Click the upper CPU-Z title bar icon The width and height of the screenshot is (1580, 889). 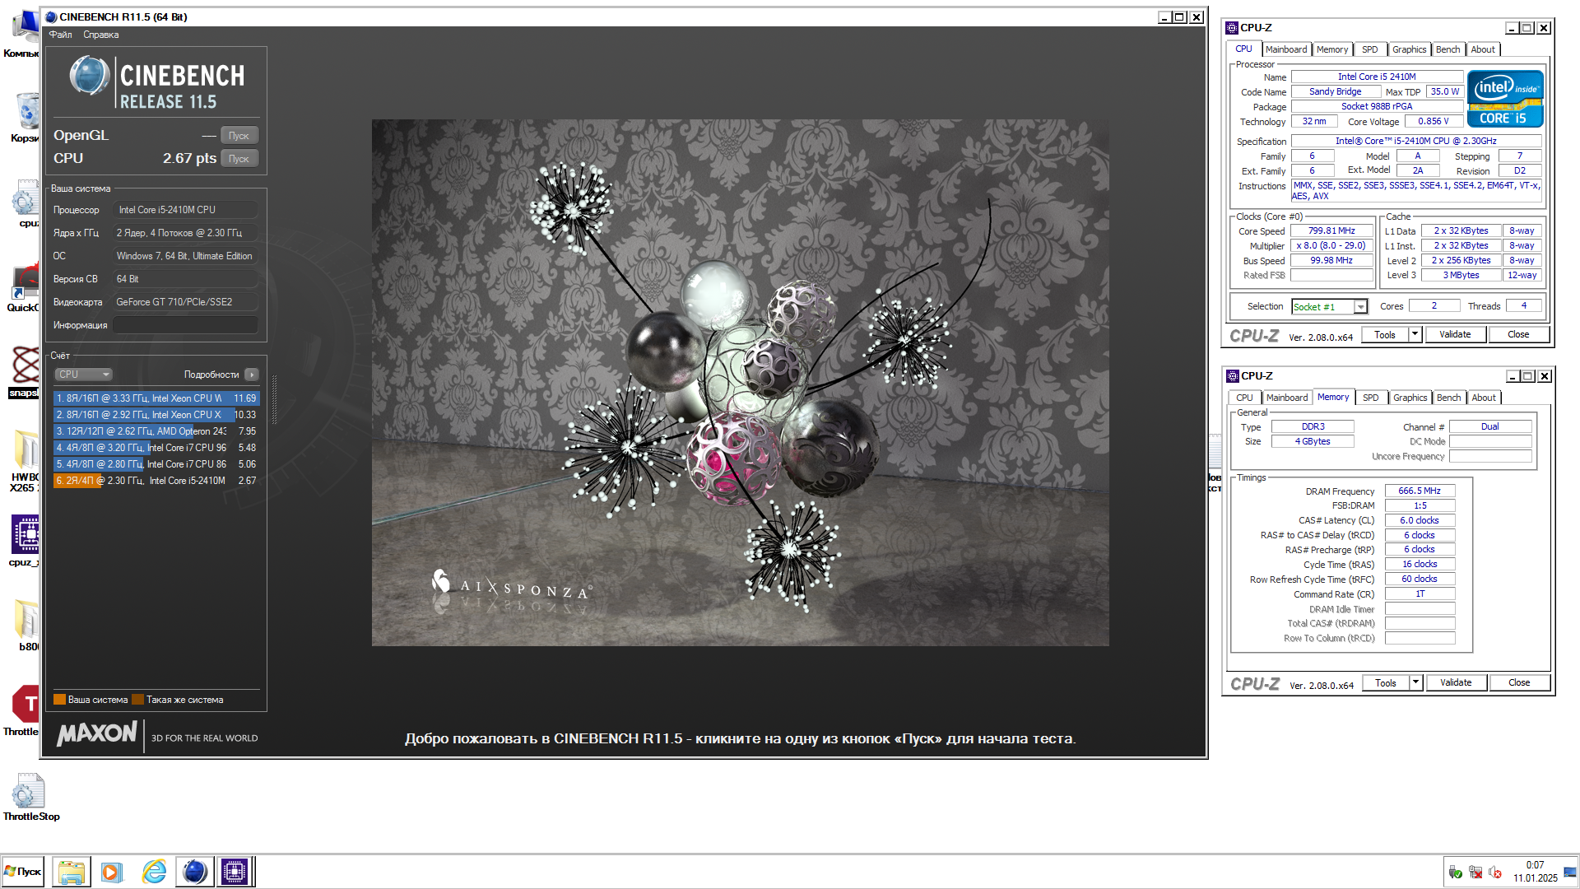click(1232, 28)
